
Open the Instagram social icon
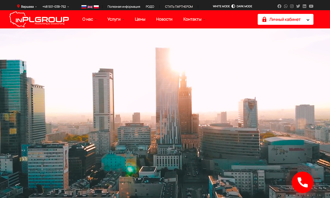292,6
